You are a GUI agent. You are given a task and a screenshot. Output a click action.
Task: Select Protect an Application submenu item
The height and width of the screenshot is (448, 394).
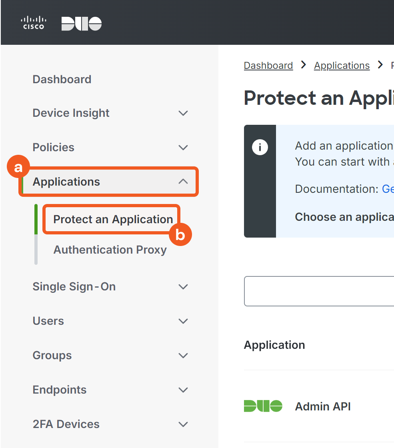coord(113,219)
